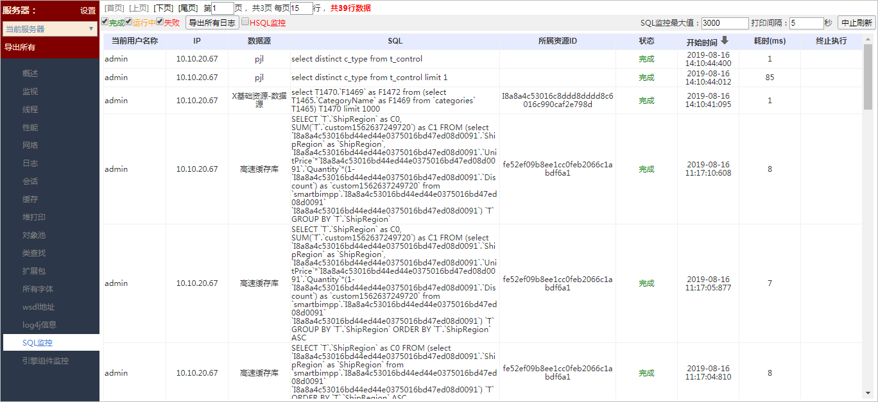Click the 数据源 column header
The image size is (878, 402).
tap(259, 41)
